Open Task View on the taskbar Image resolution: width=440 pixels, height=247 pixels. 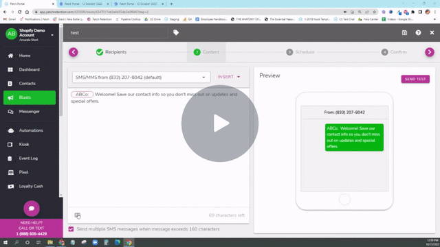38,242
